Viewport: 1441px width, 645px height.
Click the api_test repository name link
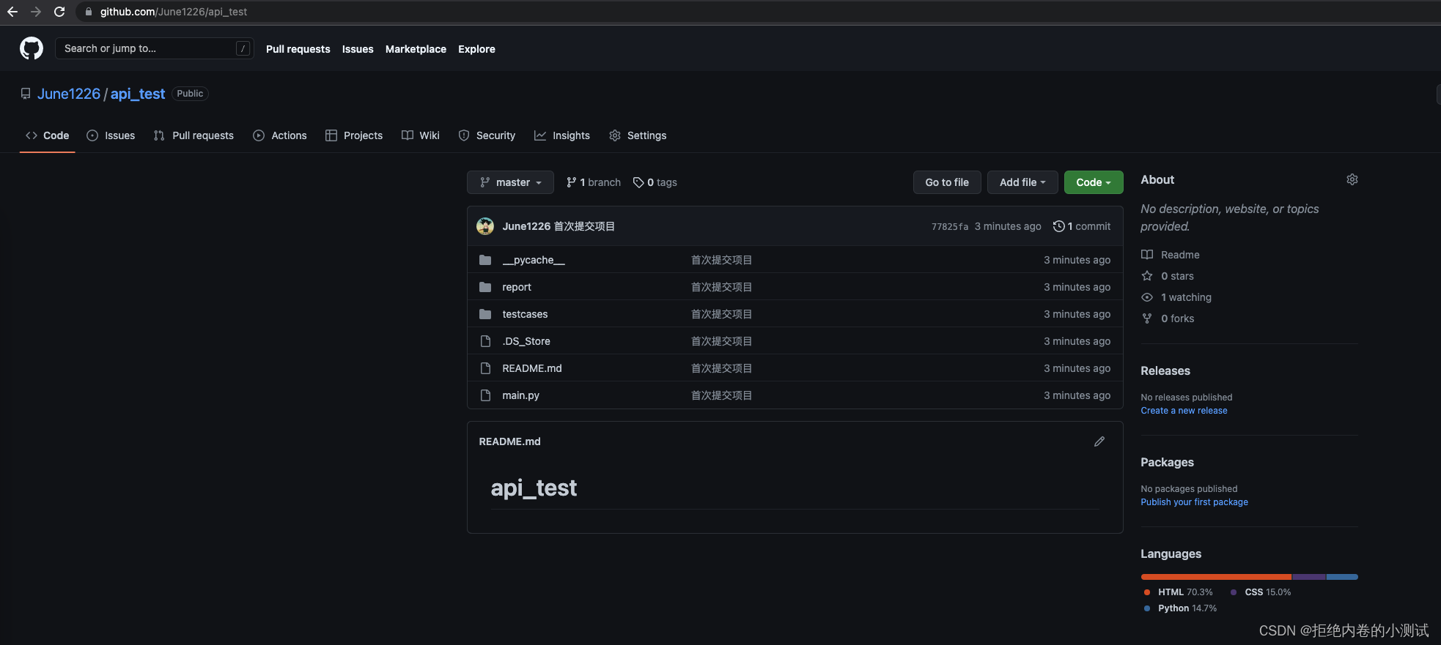tap(138, 94)
